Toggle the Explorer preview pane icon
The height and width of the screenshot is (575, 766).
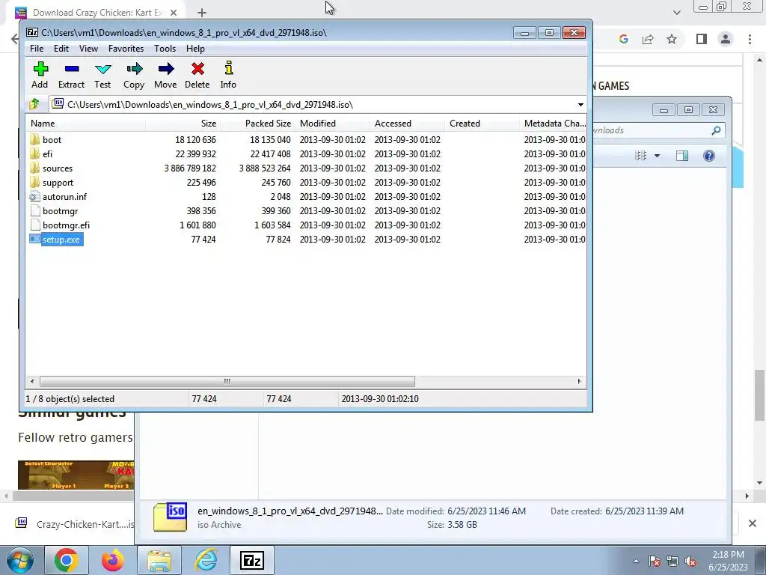[682, 156]
